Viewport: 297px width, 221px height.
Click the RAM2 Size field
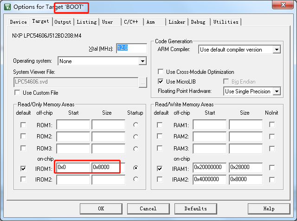click(246, 136)
